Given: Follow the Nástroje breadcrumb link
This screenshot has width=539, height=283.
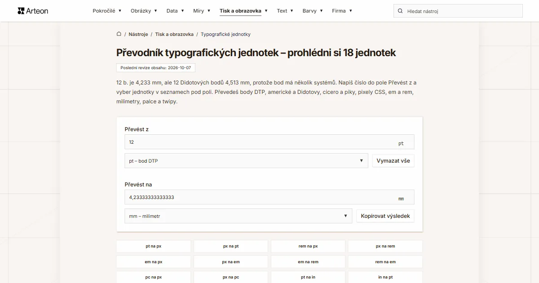Looking at the screenshot, I should click(x=138, y=34).
